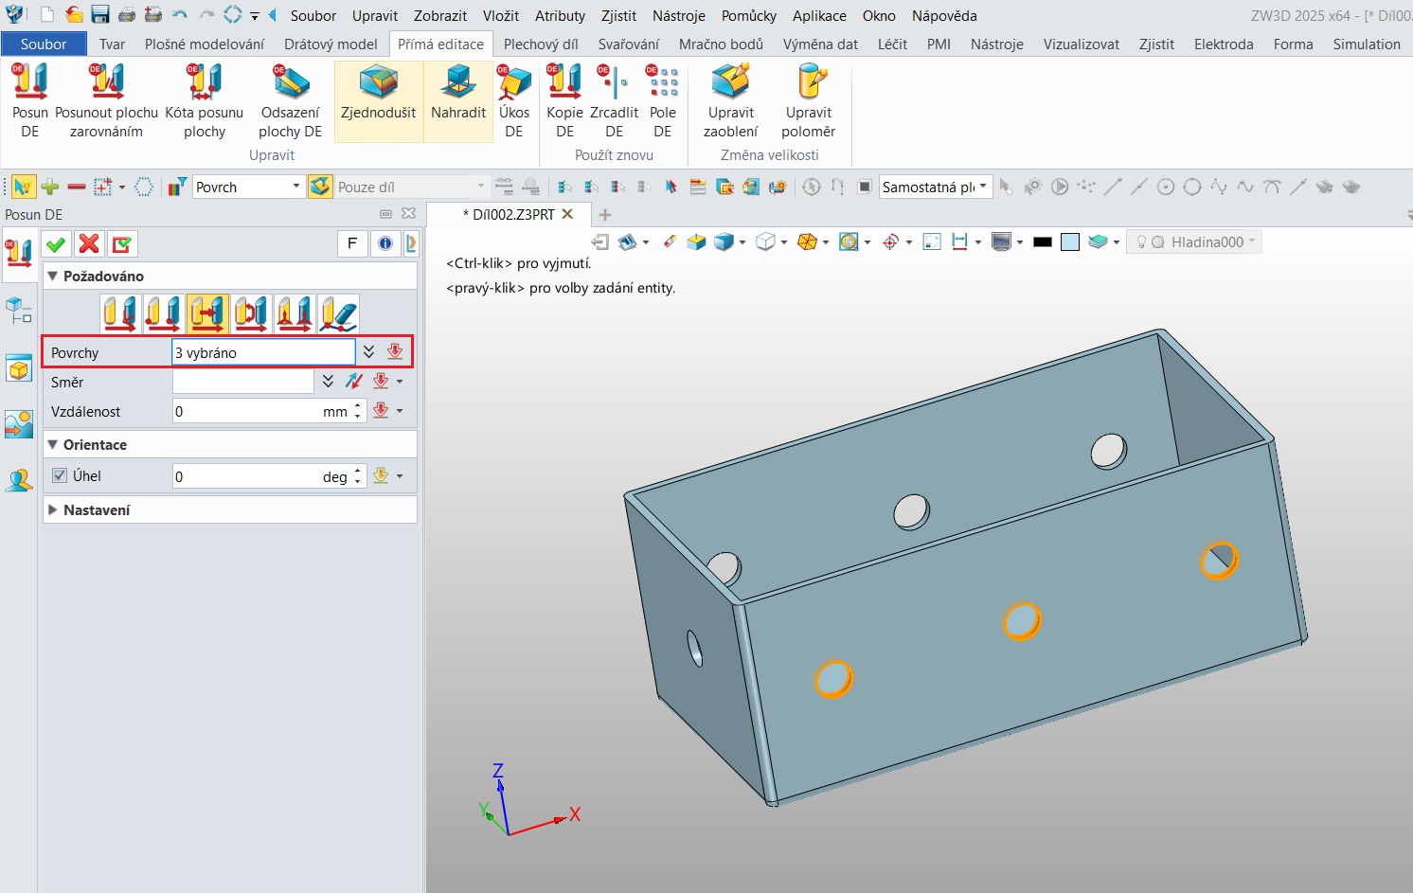The image size is (1413, 893).
Task: Switch to the Svařování ribbon tab
Action: [629, 45]
